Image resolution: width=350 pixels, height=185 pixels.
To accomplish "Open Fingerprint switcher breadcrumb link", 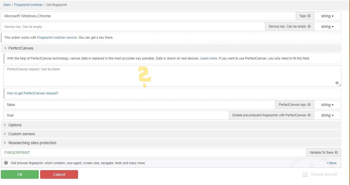I will point(28,5).
